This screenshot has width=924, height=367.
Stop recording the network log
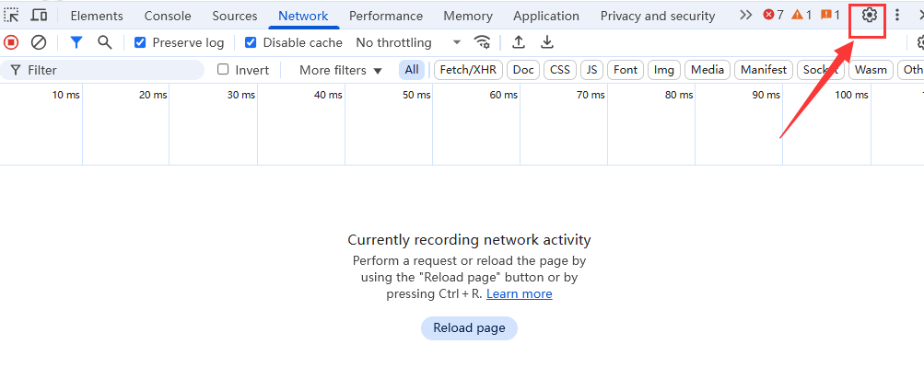[11, 42]
